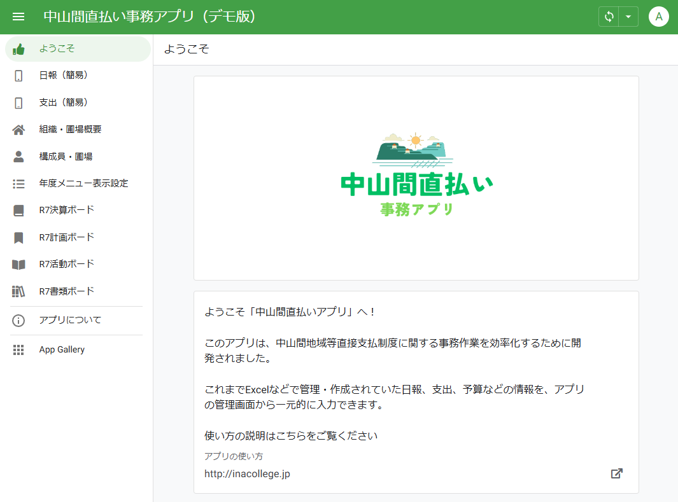Open App Gallery
This screenshot has height=502, width=678.
[x=78, y=350]
